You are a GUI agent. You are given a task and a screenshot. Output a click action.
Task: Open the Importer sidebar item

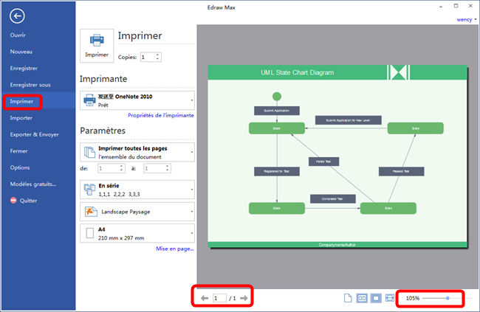21,118
